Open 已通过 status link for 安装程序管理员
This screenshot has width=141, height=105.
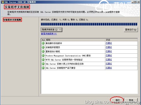pos(109,47)
